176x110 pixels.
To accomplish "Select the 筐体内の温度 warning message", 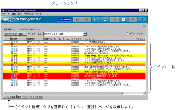I will click(x=101, y=72).
